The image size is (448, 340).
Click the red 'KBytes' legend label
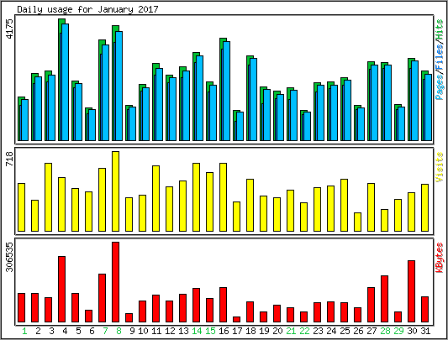(x=439, y=258)
